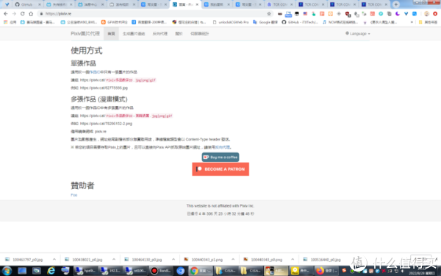The height and width of the screenshot is (276, 441).
Task: Open the profile avatar in Chrome toolbar
Action: click(426, 13)
